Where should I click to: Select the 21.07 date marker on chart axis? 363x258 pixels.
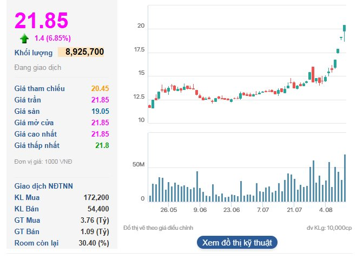click(294, 209)
